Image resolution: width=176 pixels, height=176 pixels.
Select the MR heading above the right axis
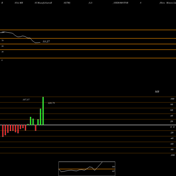click(x=157, y=92)
